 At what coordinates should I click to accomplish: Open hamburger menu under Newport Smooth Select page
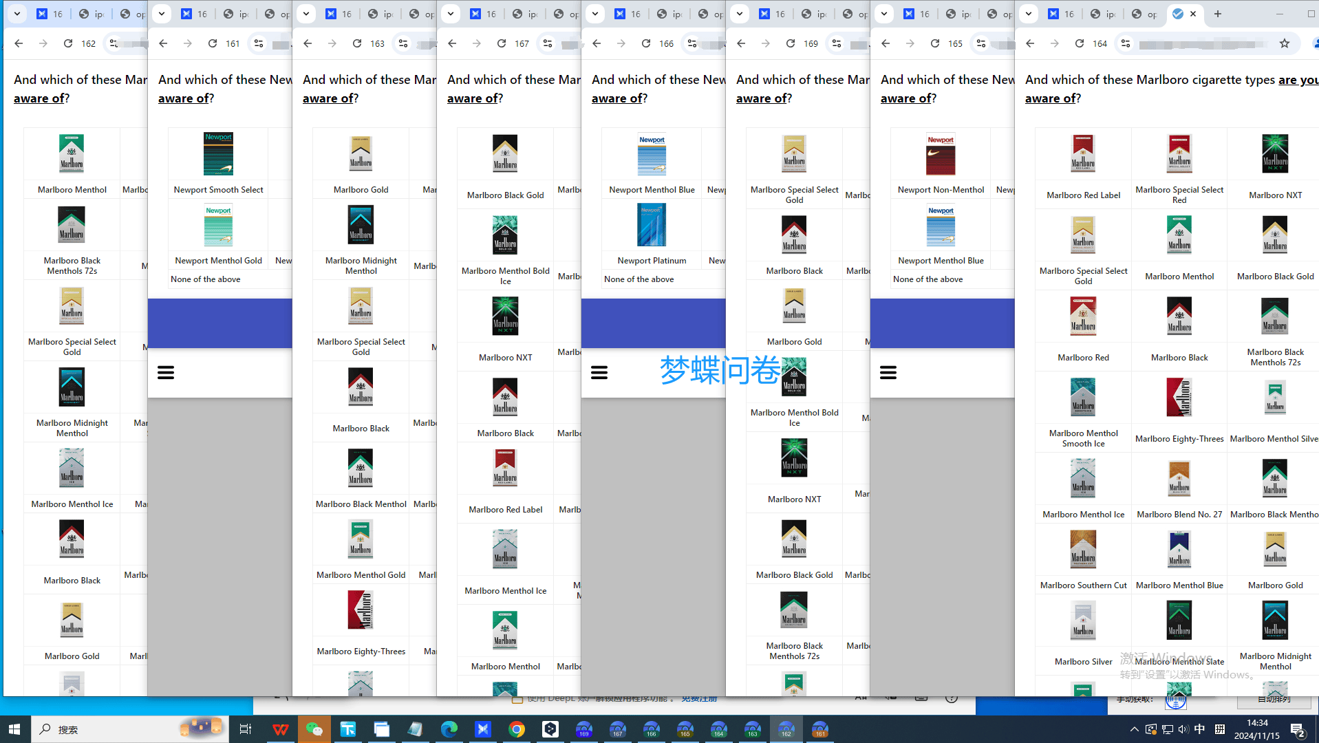point(166,373)
